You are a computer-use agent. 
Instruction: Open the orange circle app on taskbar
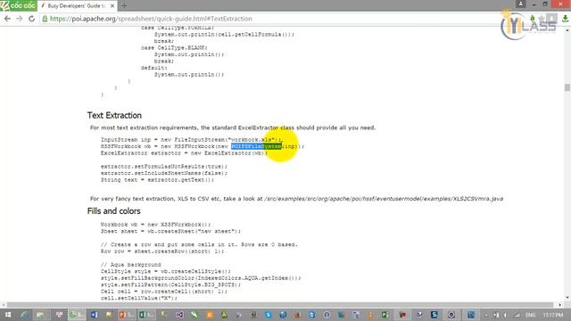point(210,315)
